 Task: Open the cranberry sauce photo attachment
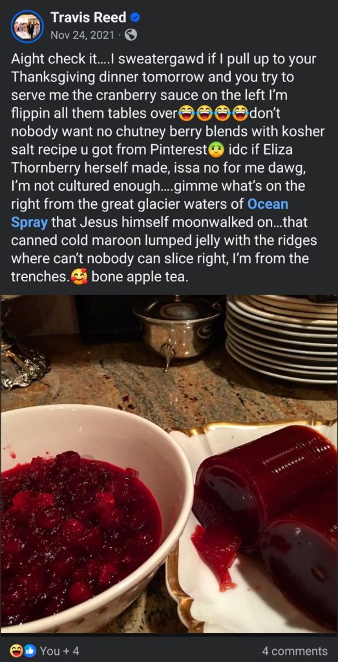point(169,464)
